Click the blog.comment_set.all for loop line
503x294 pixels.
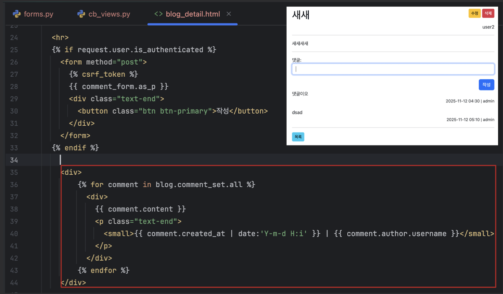pyautogui.click(x=166, y=185)
